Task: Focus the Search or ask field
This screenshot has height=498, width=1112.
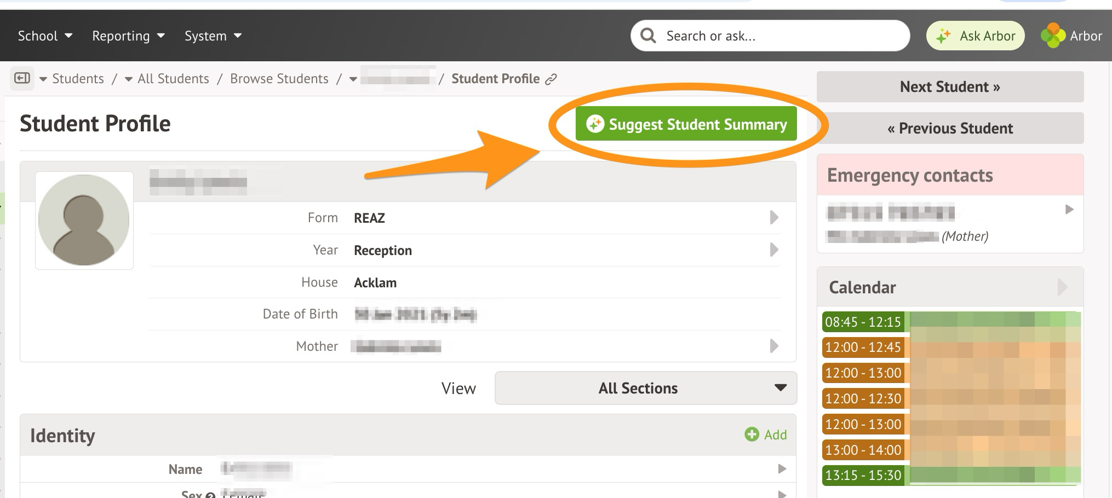Action: 778,36
